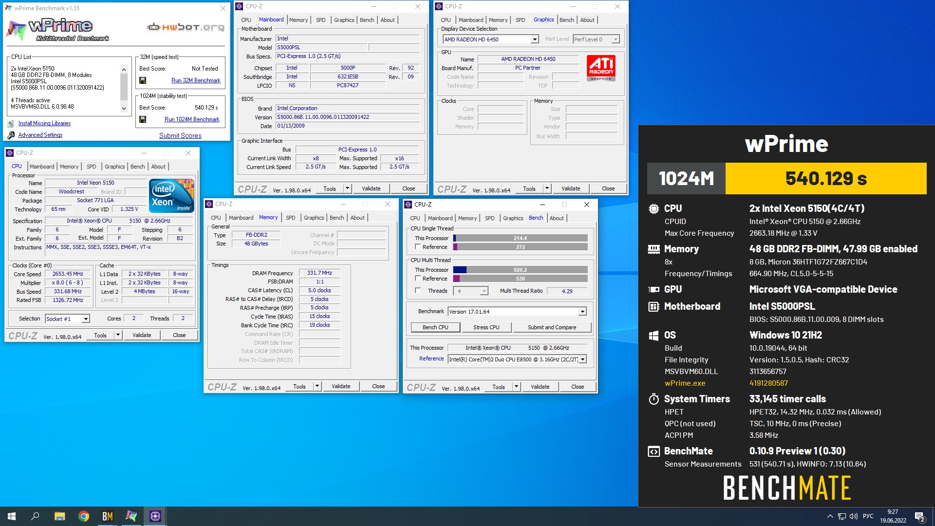Click the wrench icon beside Advanced Settings

coord(11,135)
